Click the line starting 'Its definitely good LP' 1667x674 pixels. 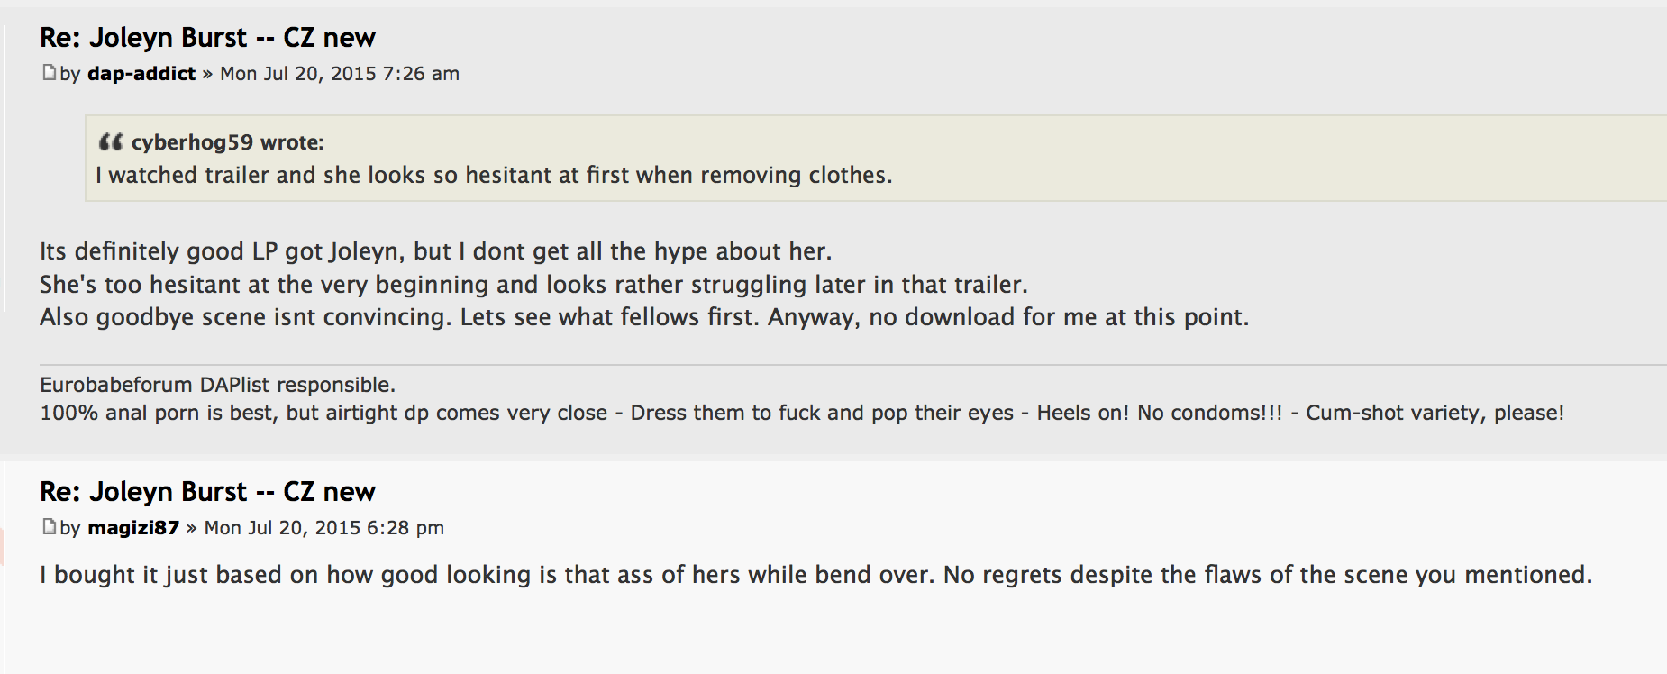pos(435,251)
